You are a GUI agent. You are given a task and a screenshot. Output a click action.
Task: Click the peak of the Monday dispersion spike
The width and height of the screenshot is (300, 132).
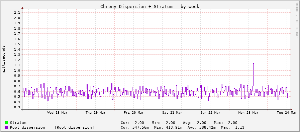[254, 64]
